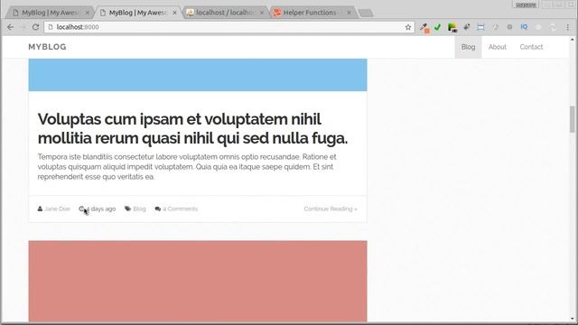
Task: Open a new tab with the blank tab button
Action: [x=365, y=13]
